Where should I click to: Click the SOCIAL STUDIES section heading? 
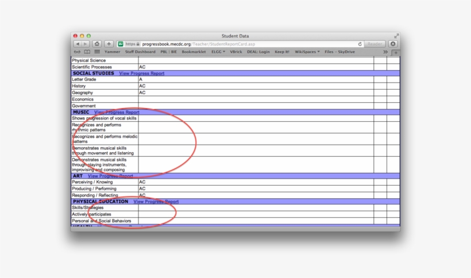pos(94,74)
